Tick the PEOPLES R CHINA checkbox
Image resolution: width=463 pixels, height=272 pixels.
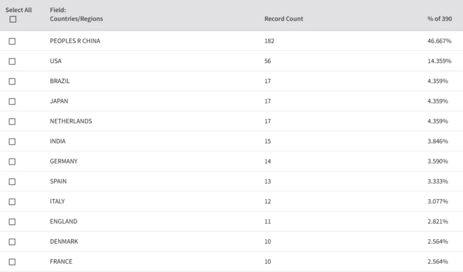pyautogui.click(x=12, y=41)
